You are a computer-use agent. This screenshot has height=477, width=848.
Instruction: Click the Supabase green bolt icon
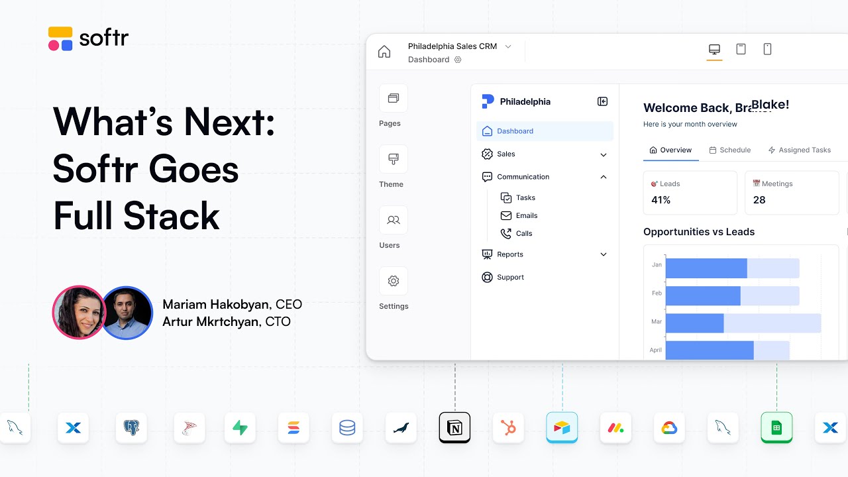coord(240,428)
